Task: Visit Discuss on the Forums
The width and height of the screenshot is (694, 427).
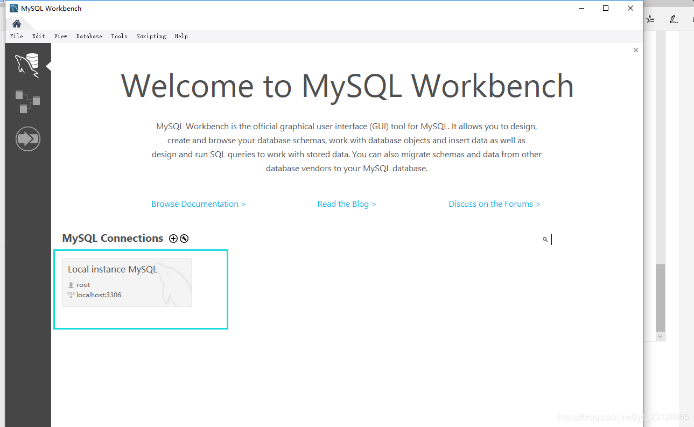Action: click(x=494, y=204)
